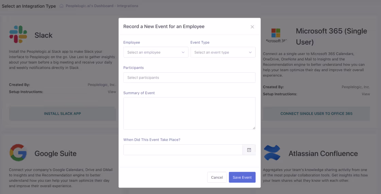Open Slack setup instructions View link
Viewport: 381px width, 194px height.
112,92
